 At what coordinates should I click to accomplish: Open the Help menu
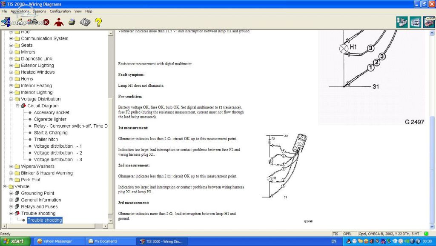pos(89,11)
